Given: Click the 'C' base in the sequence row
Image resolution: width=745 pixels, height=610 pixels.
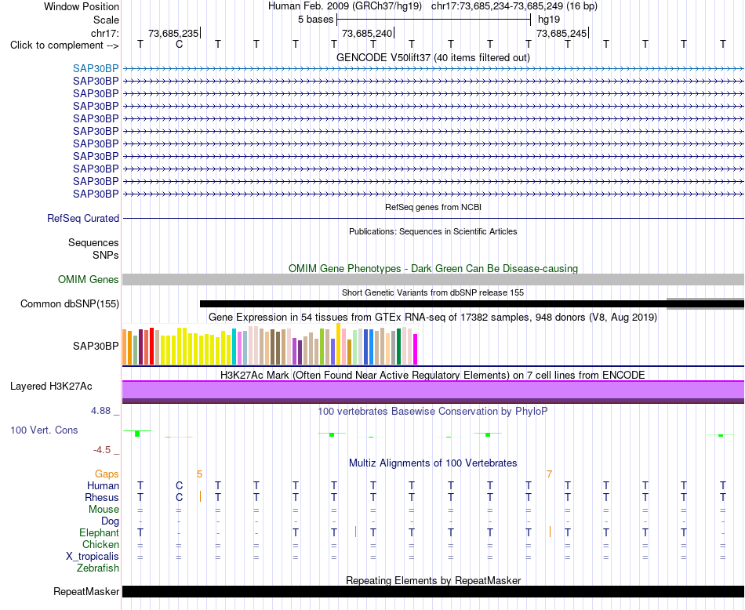Looking at the screenshot, I should coord(179,44).
